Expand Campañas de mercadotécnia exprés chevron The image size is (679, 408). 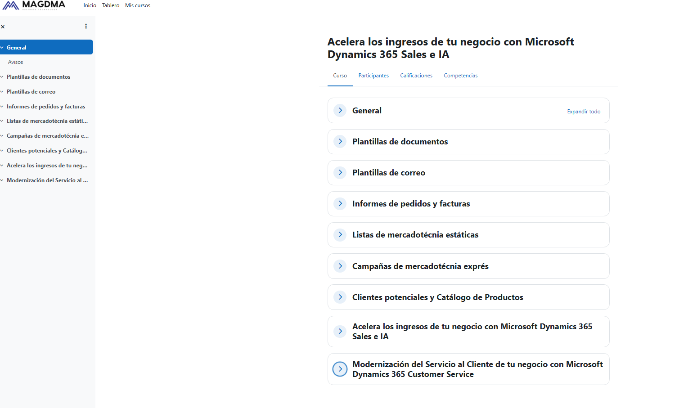click(340, 266)
